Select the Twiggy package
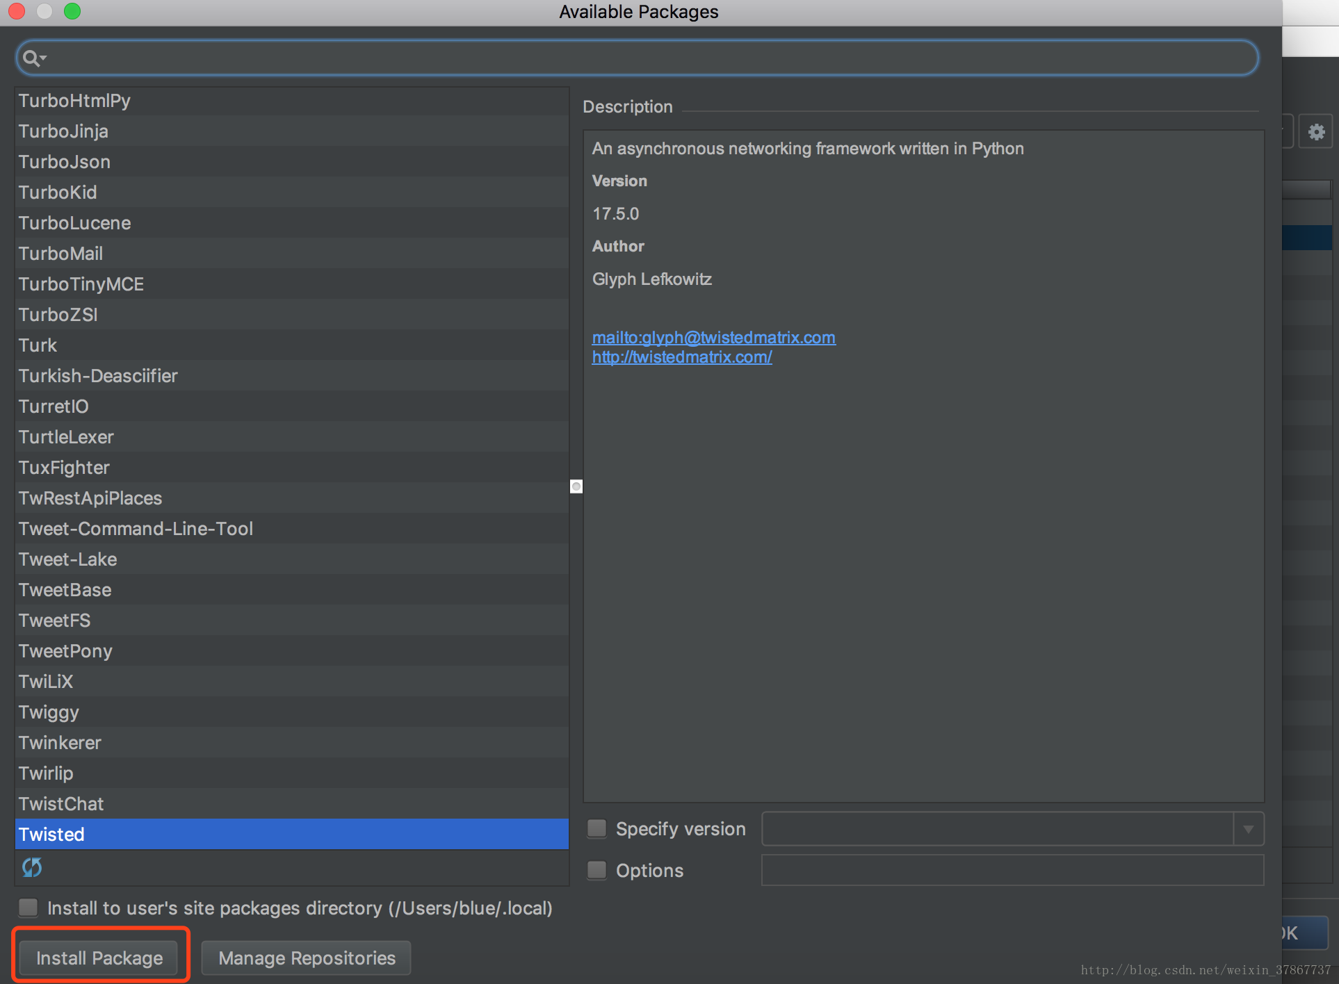 coord(292,712)
